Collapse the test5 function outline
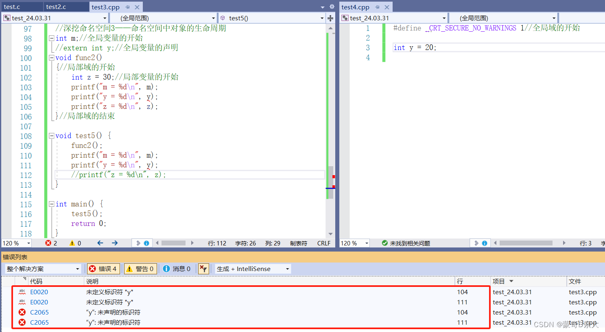The height and width of the screenshot is (332, 605). 52,136
